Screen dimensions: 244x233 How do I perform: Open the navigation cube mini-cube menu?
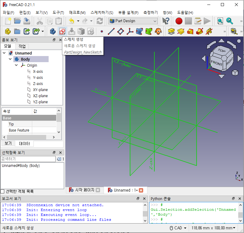pyautogui.click(x=235, y=73)
